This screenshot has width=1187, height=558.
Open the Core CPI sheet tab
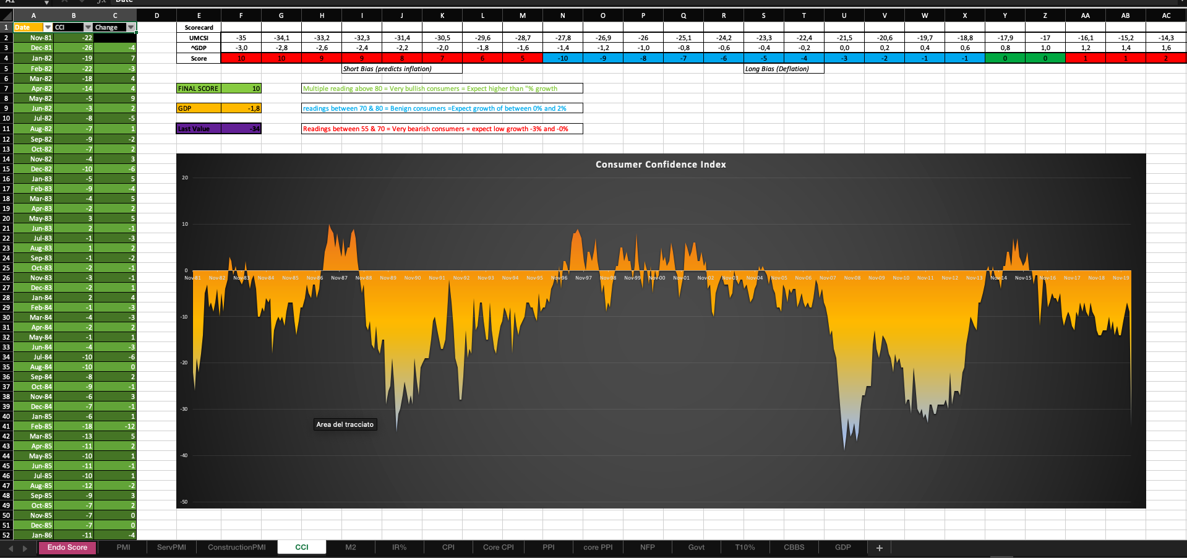499,547
